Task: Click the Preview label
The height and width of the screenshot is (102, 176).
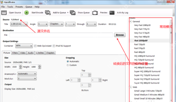Action: click(104, 13)
